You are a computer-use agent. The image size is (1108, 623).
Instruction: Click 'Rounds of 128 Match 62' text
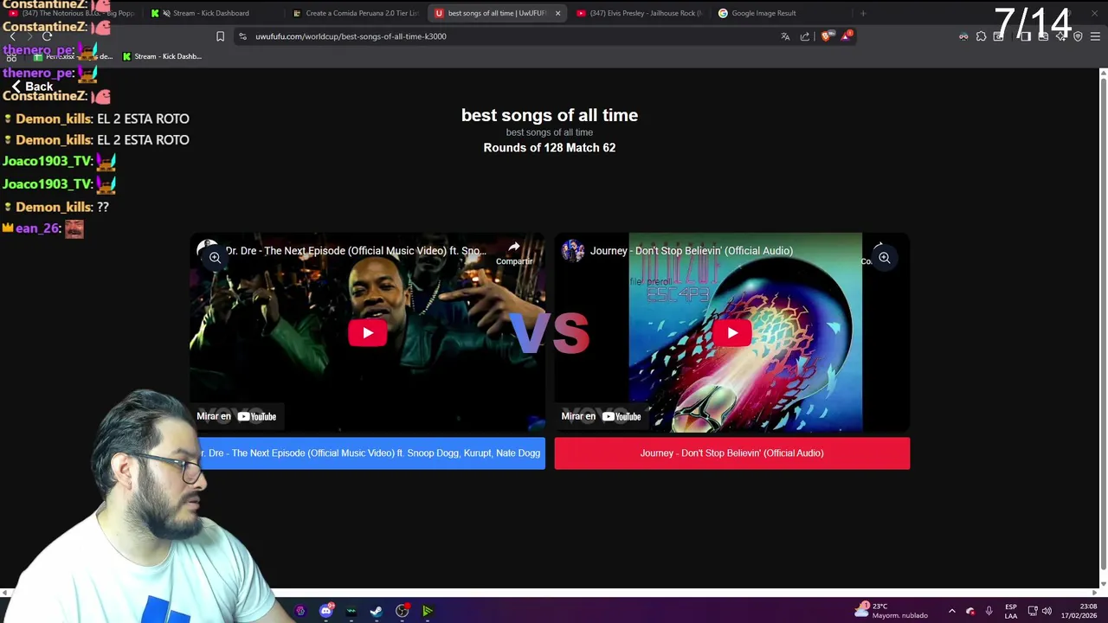coord(550,148)
